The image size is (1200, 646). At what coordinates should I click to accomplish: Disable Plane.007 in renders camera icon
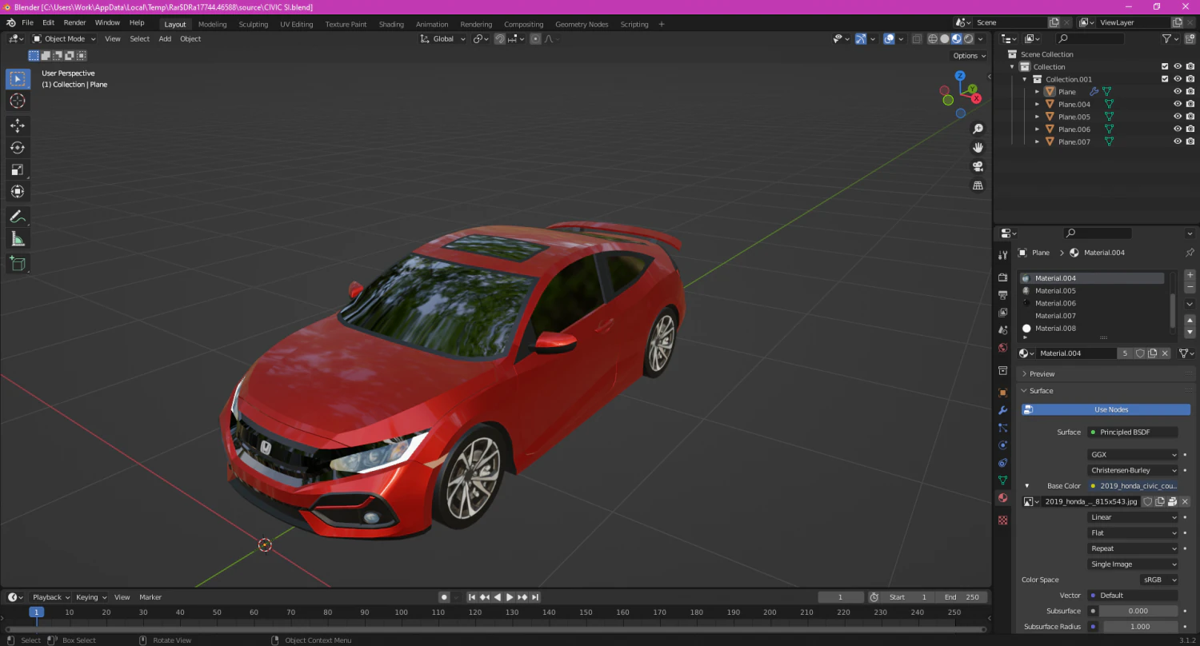[x=1190, y=142]
